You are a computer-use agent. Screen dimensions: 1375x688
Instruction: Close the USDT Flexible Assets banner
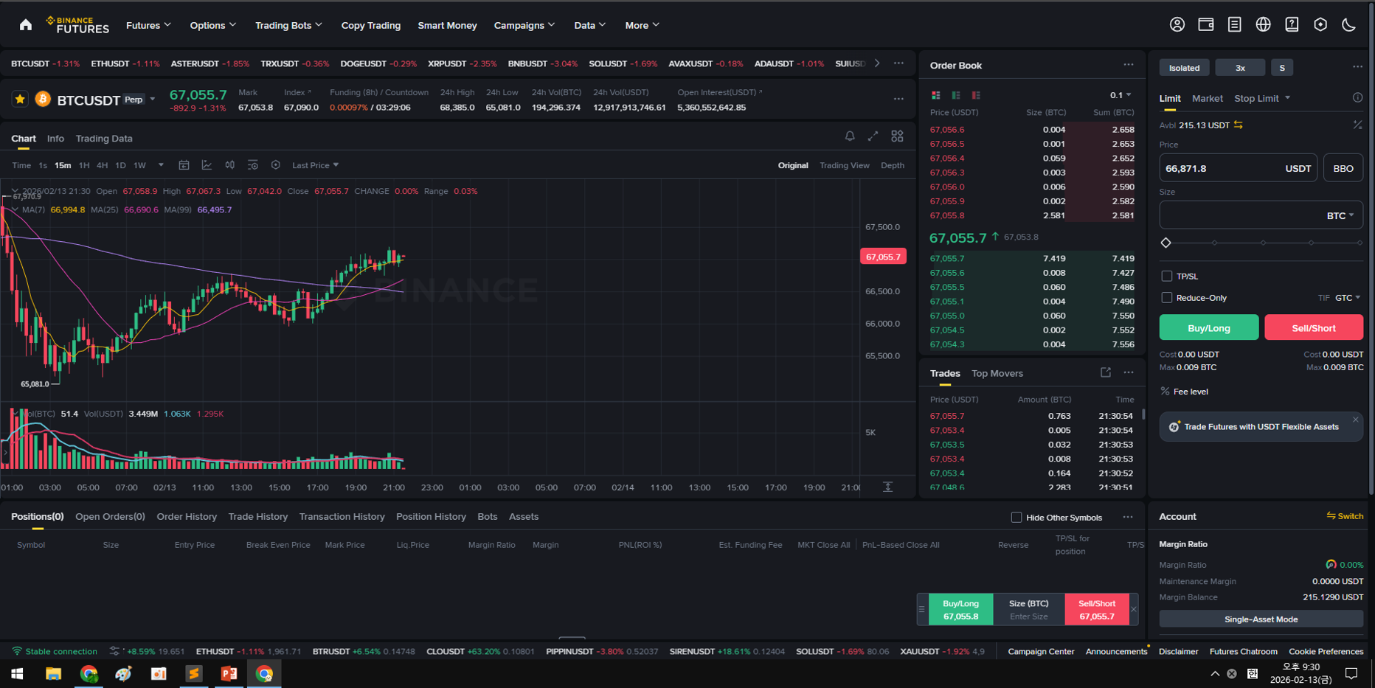tap(1355, 420)
